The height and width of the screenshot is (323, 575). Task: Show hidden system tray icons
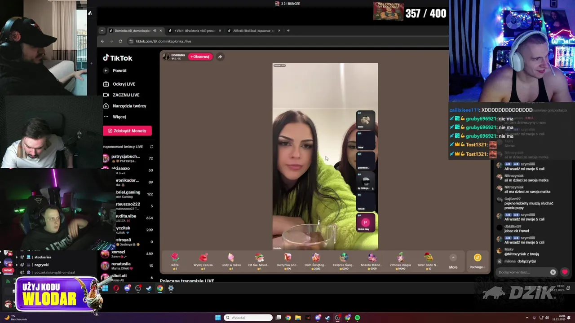click(527, 318)
